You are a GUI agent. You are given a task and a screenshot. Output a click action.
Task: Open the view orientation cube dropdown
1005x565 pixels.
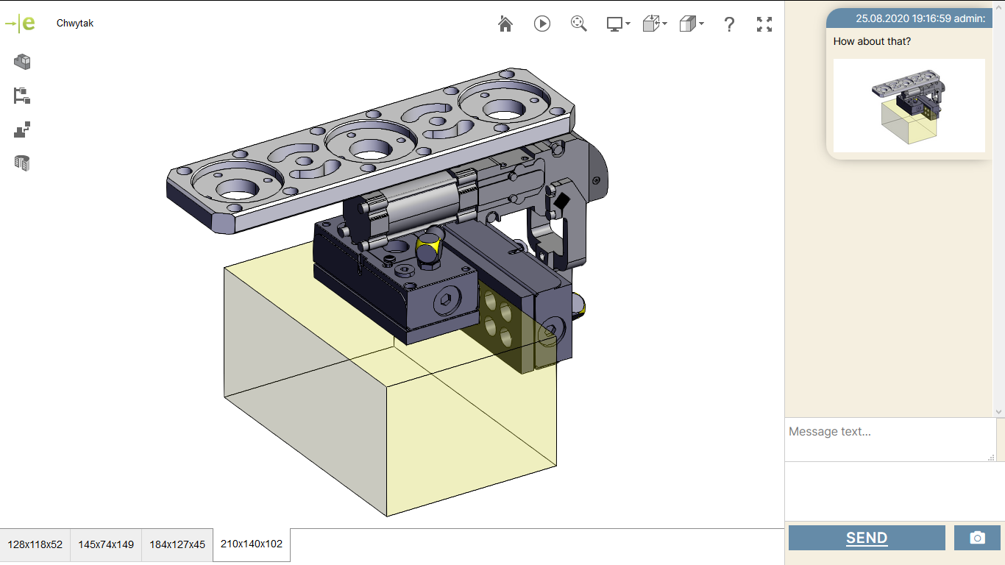pos(655,24)
